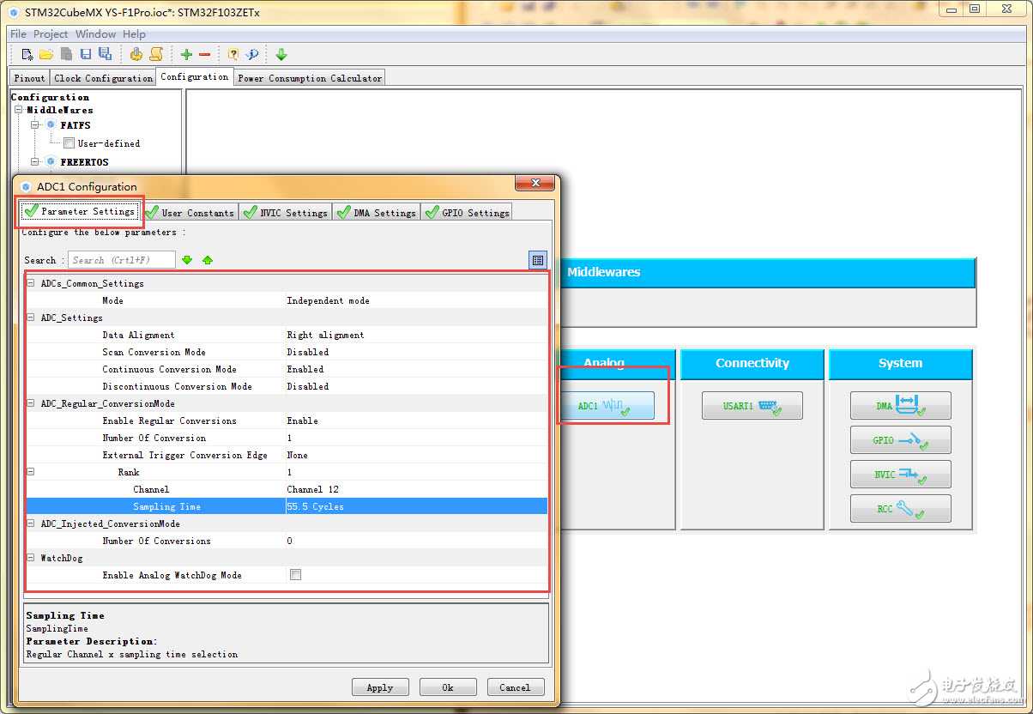
Task: Click the Apply button
Action: 380,687
